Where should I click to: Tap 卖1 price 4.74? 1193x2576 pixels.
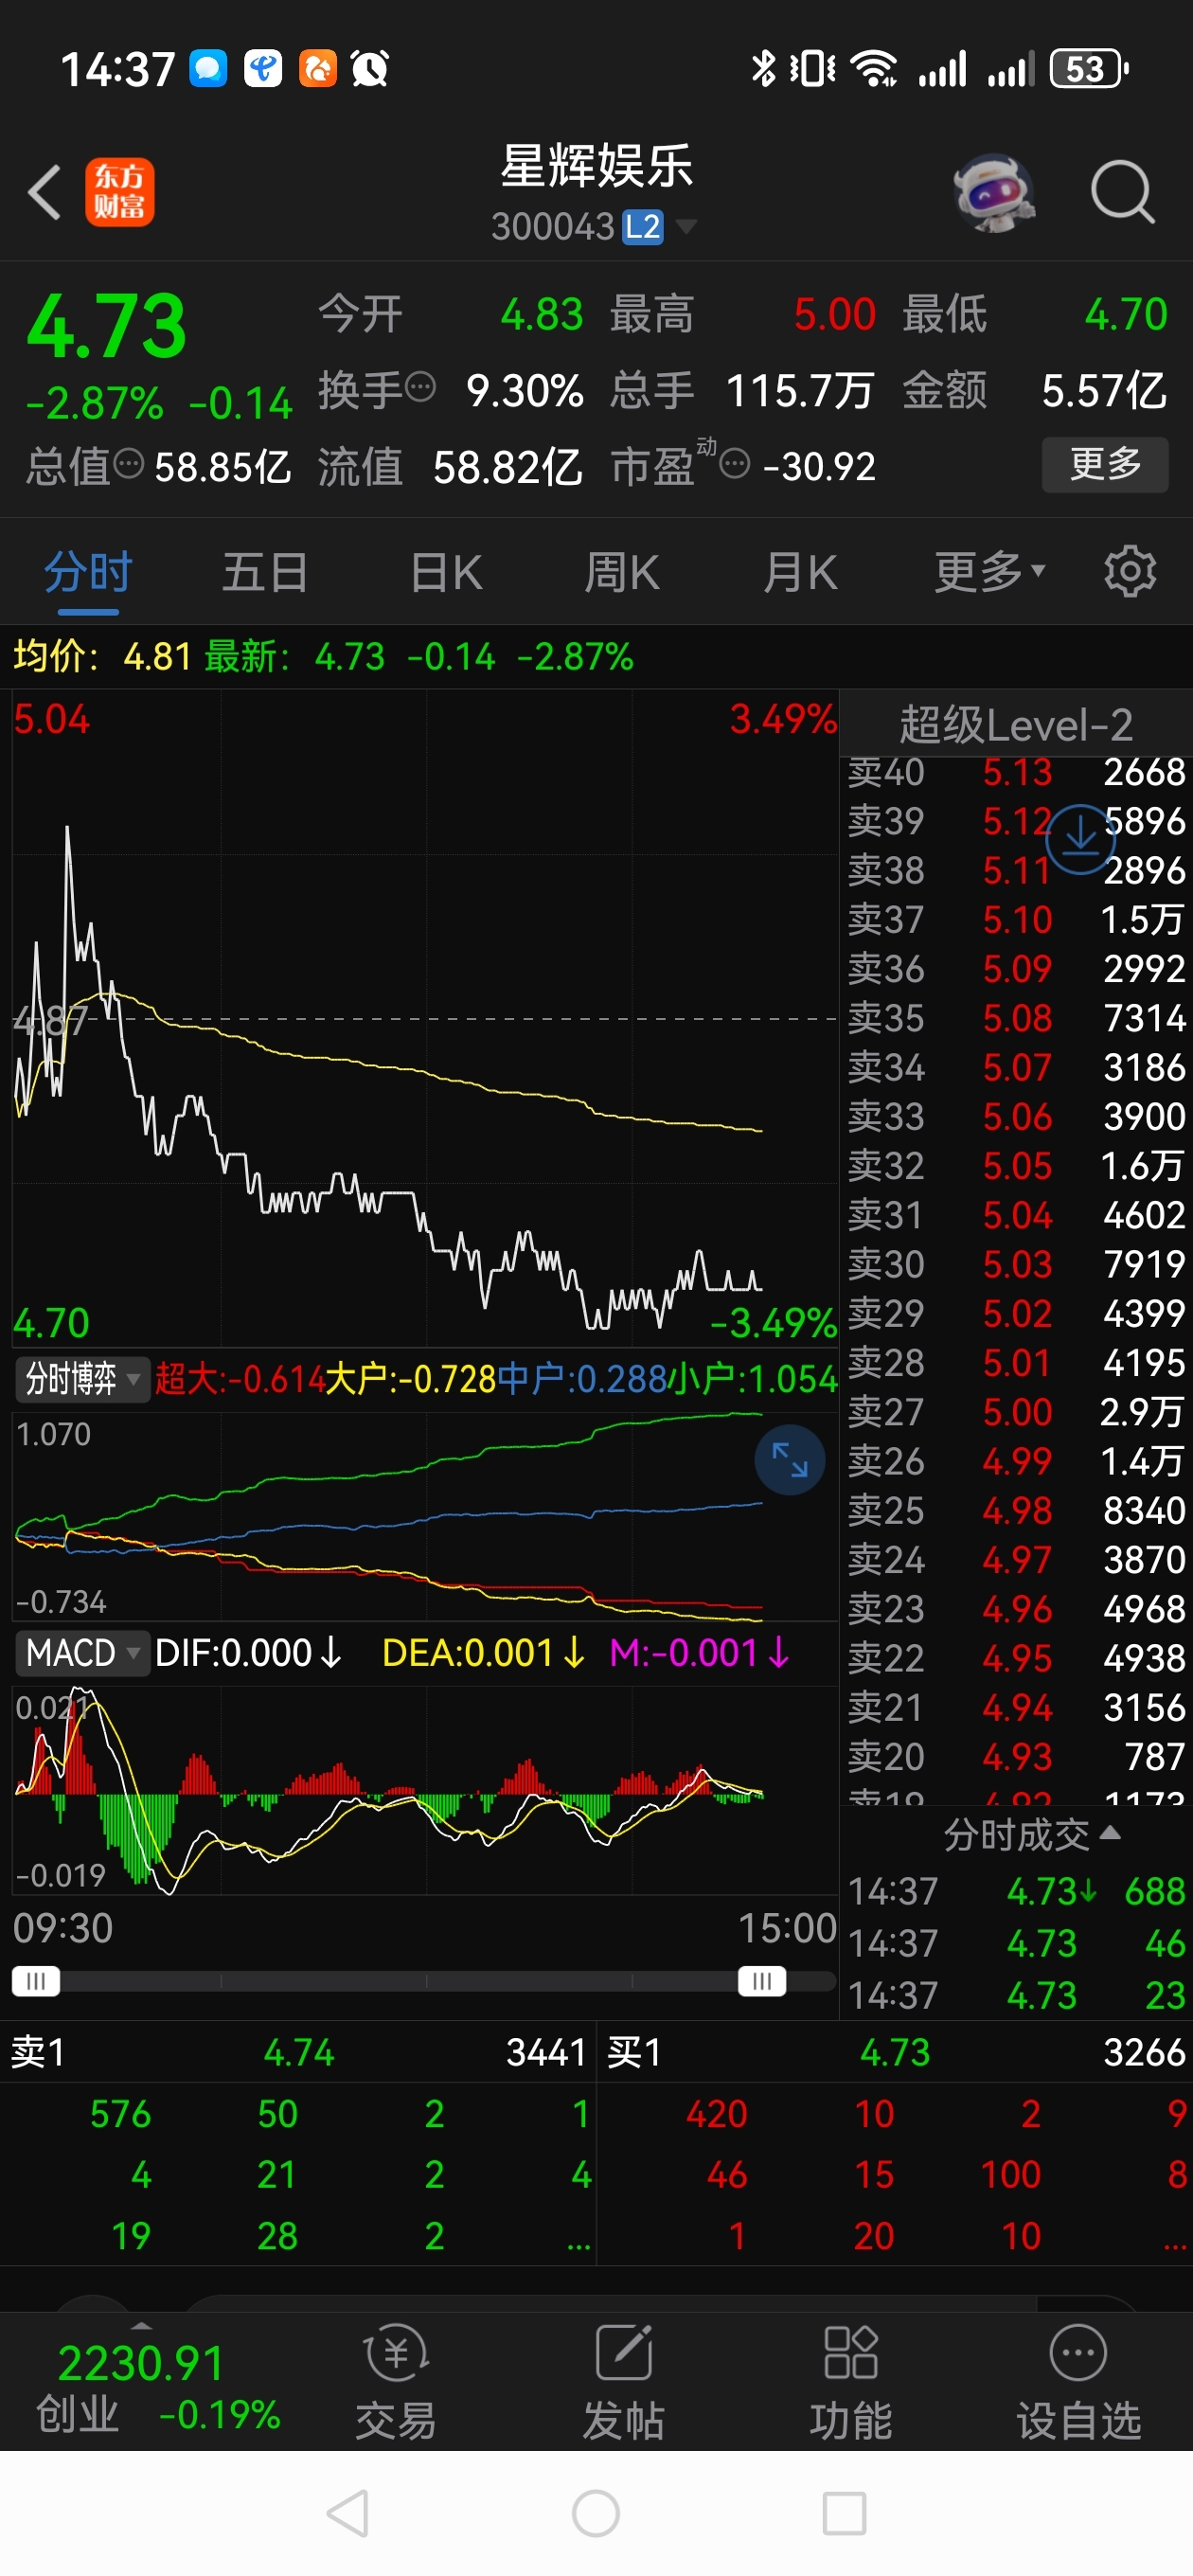(298, 2052)
